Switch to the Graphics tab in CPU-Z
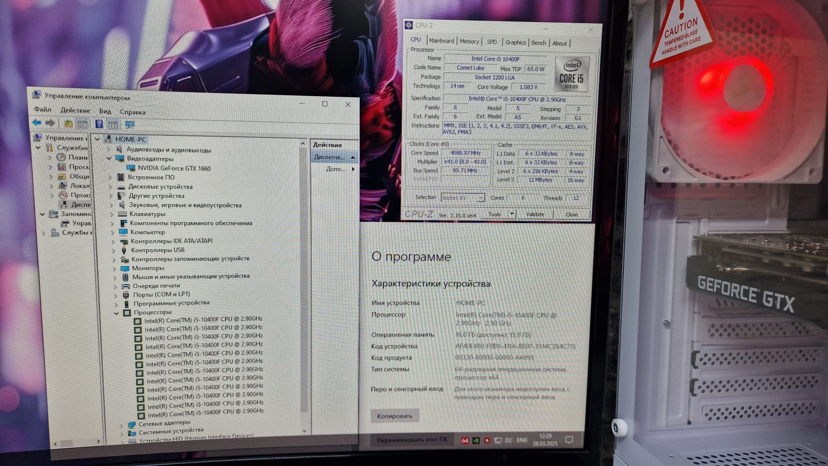 [515, 42]
